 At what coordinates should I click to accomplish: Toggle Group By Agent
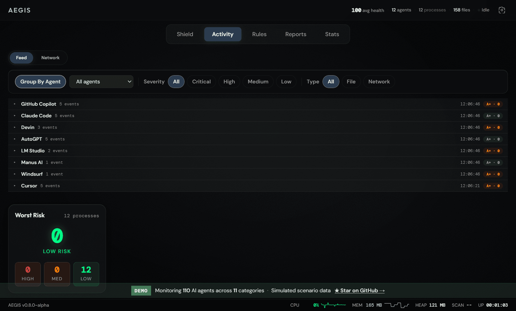coord(40,81)
